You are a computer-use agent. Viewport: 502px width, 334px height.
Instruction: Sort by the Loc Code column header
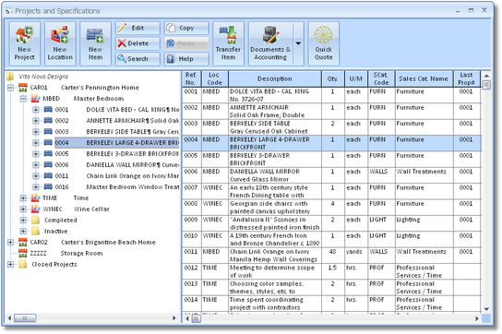214,78
